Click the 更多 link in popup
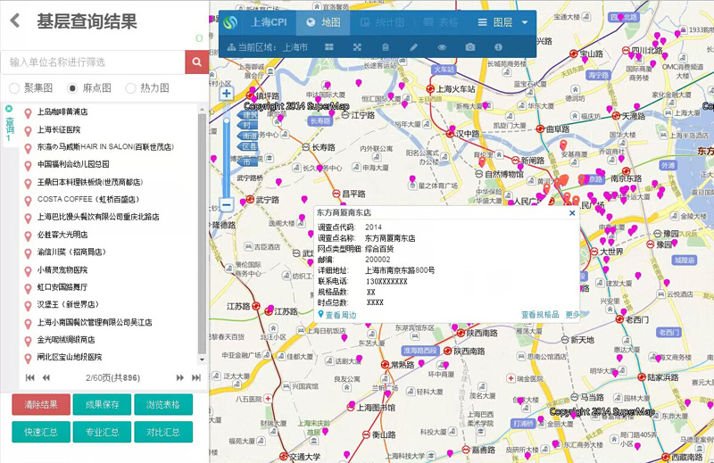The width and height of the screenshot is (714, 463). [x=572, y=314]
